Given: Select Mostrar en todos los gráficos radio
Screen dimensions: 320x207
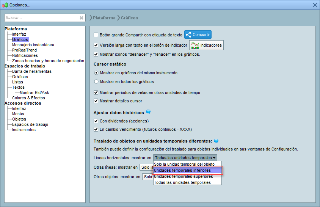Looking at the screenshot, I should click(96, 82).
